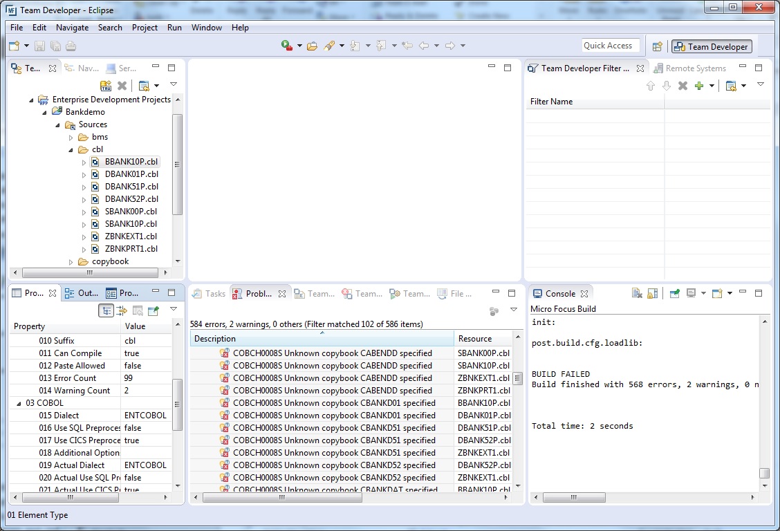Click the Display Selected Console icon

691,293
